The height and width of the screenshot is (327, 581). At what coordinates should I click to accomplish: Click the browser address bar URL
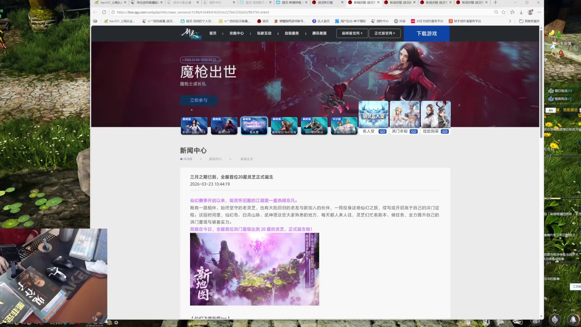pos(193,12)
